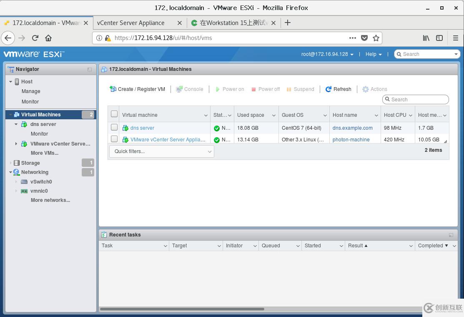464x317 pixels.
Task: Save page to Pocket icon
Action: coord(364,38)
